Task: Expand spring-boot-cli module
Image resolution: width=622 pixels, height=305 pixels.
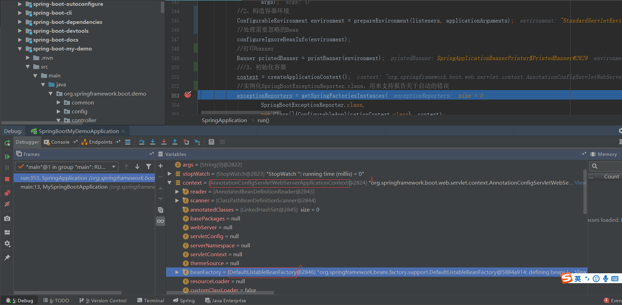Action: [x=20, y=13]
